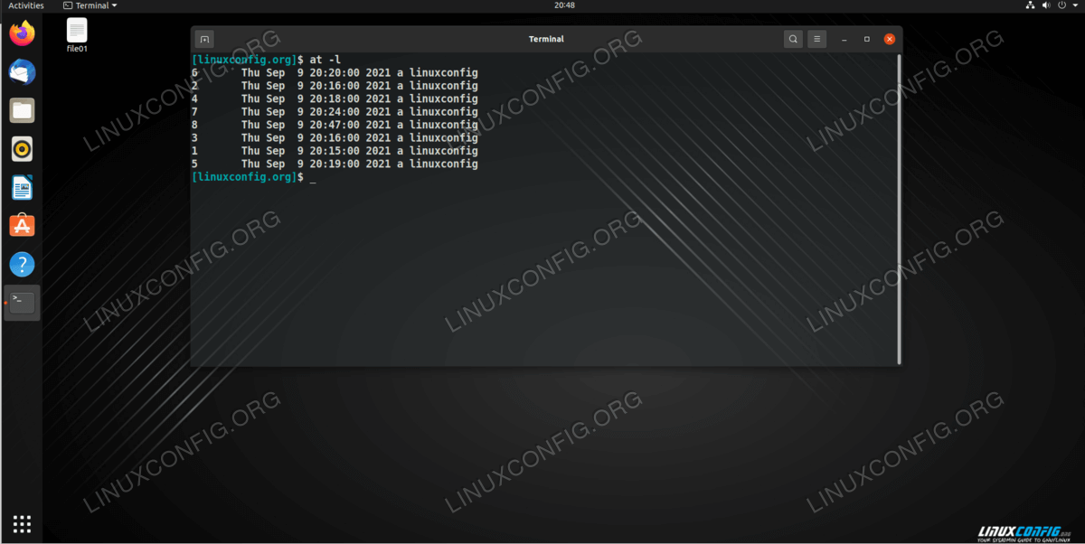Click the Terminal icon in dock
Image resolution: width=1085 pixels, height=544 pixels.
pyautogui.click(x=22, y=303)
